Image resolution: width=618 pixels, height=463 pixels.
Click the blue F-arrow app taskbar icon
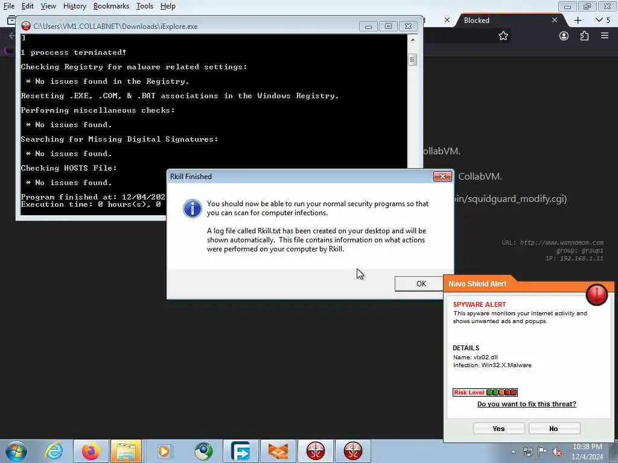point(240,451)
